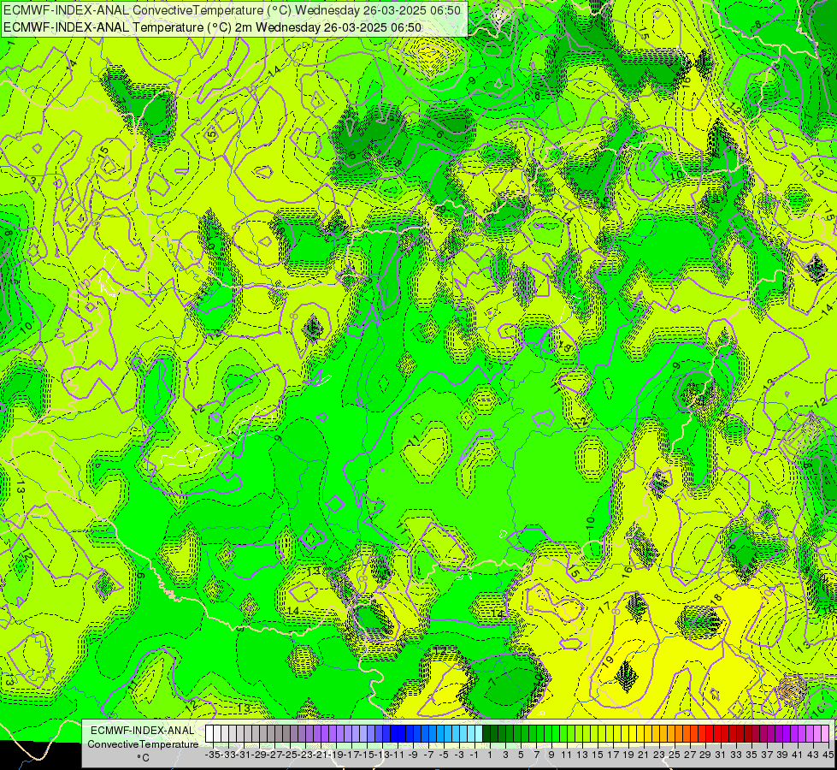Viewport: 837px width, 770px height.
Task: Click legend scale value -29
Action: pyautogui.click(x=259, y=755)
